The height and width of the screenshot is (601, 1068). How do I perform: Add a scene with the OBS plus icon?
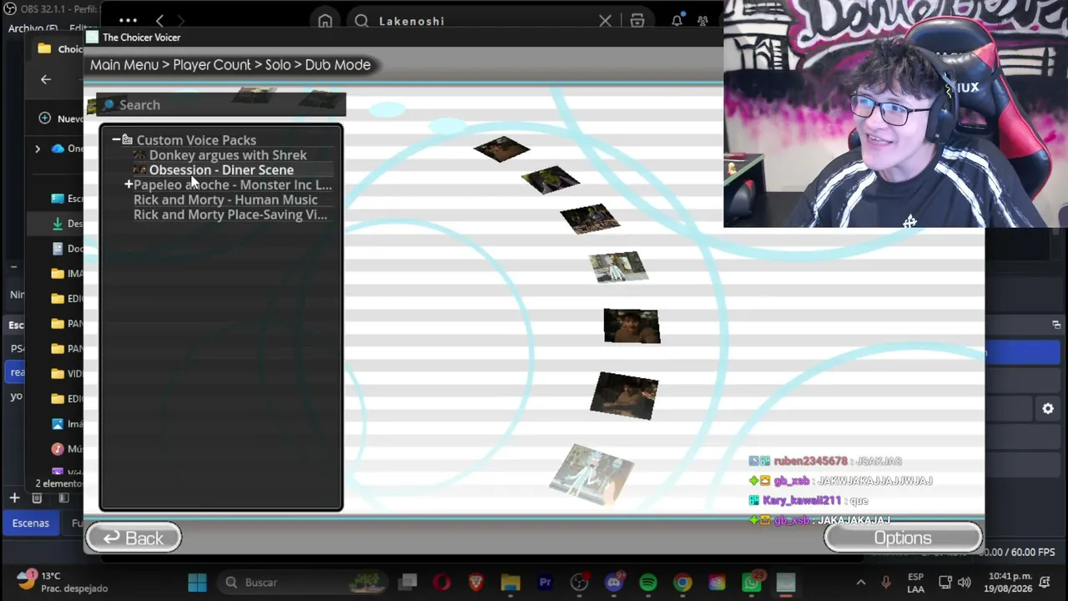14,497
